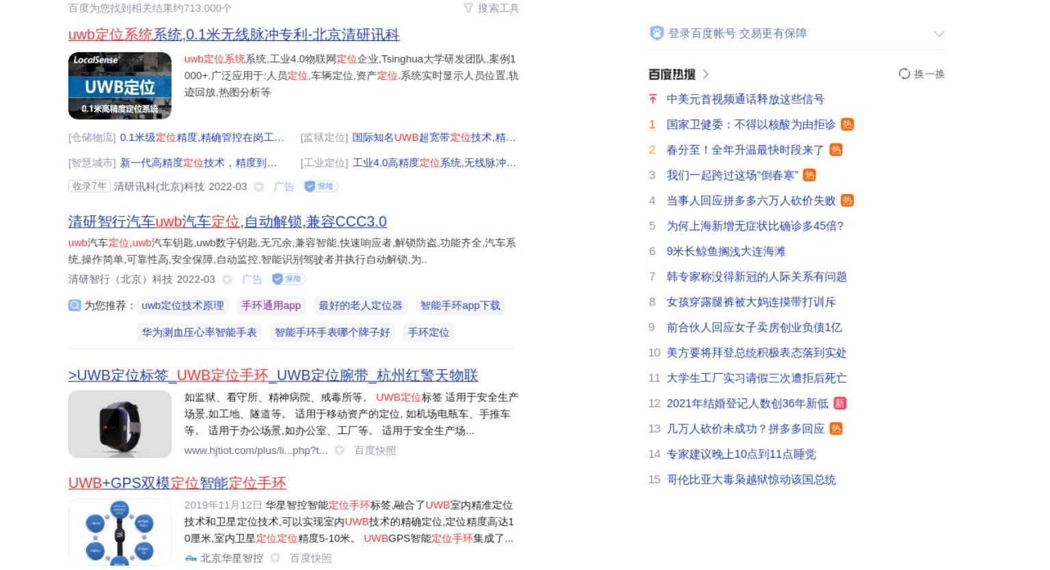This screenshot has width=1050, height=570.
Task: Open the 清研智行汽车uwb汽车定位 result title
Action: pyautogui.click(x=228, y=221)
